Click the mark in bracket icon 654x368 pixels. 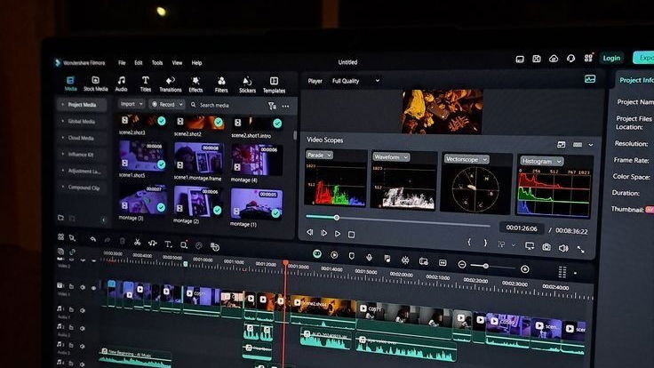point(469,242)
